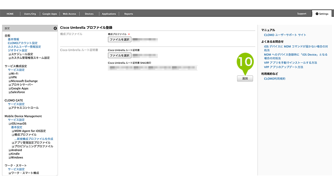The width and height of the screenshot is (334, 187).
Task: Choose a file for 構成プロファイル
Action: coord(119,39)
